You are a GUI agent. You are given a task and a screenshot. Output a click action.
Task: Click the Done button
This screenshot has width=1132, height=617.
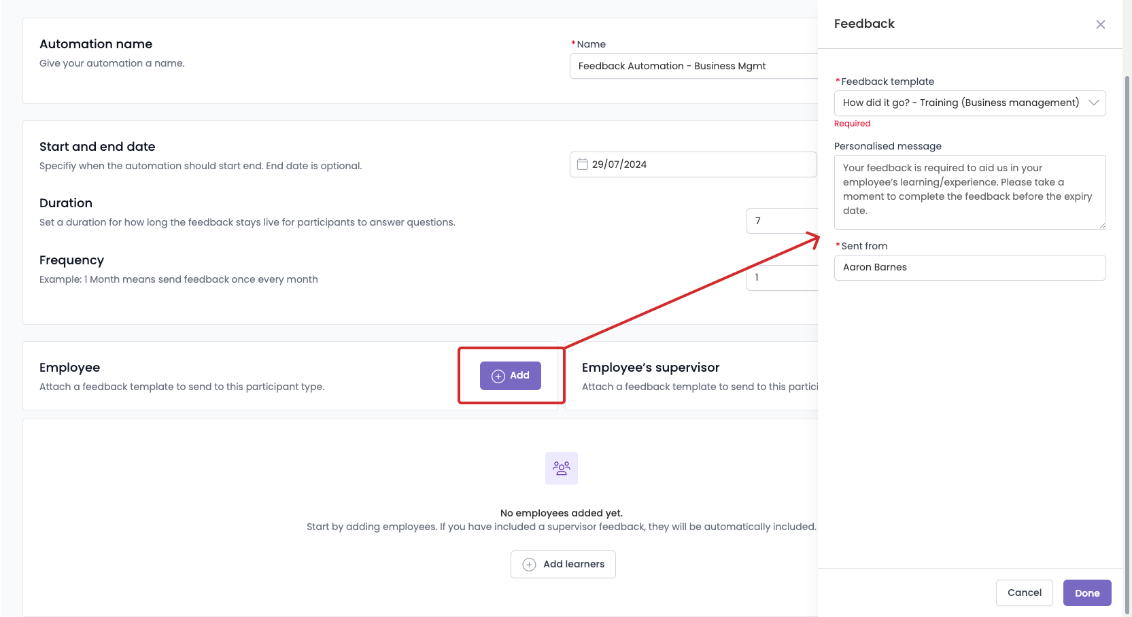tap(1087, 593)
